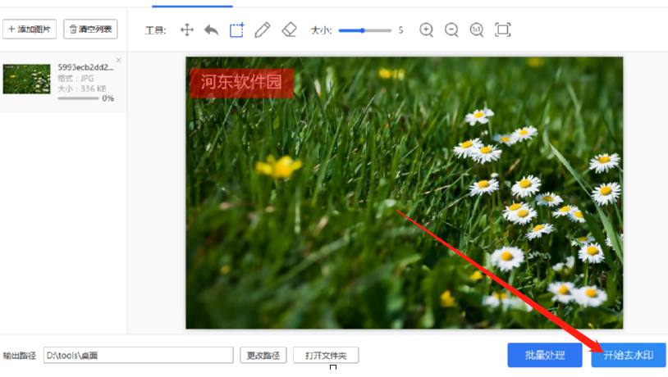Select the move/pan tool
Image resolution: width=668 pixels, height=377 pixels.
[186, 30]
